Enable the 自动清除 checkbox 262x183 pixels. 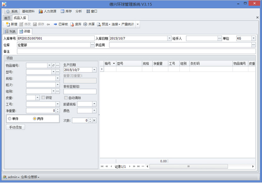coord(66,98)
